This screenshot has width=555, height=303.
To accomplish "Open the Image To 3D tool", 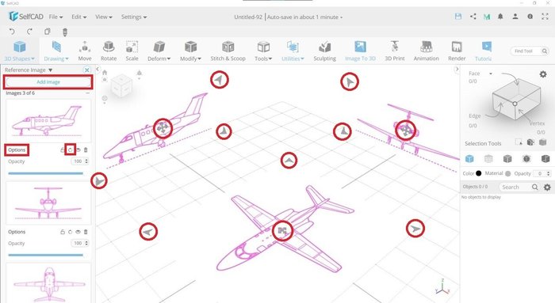I will pos(360,51).
